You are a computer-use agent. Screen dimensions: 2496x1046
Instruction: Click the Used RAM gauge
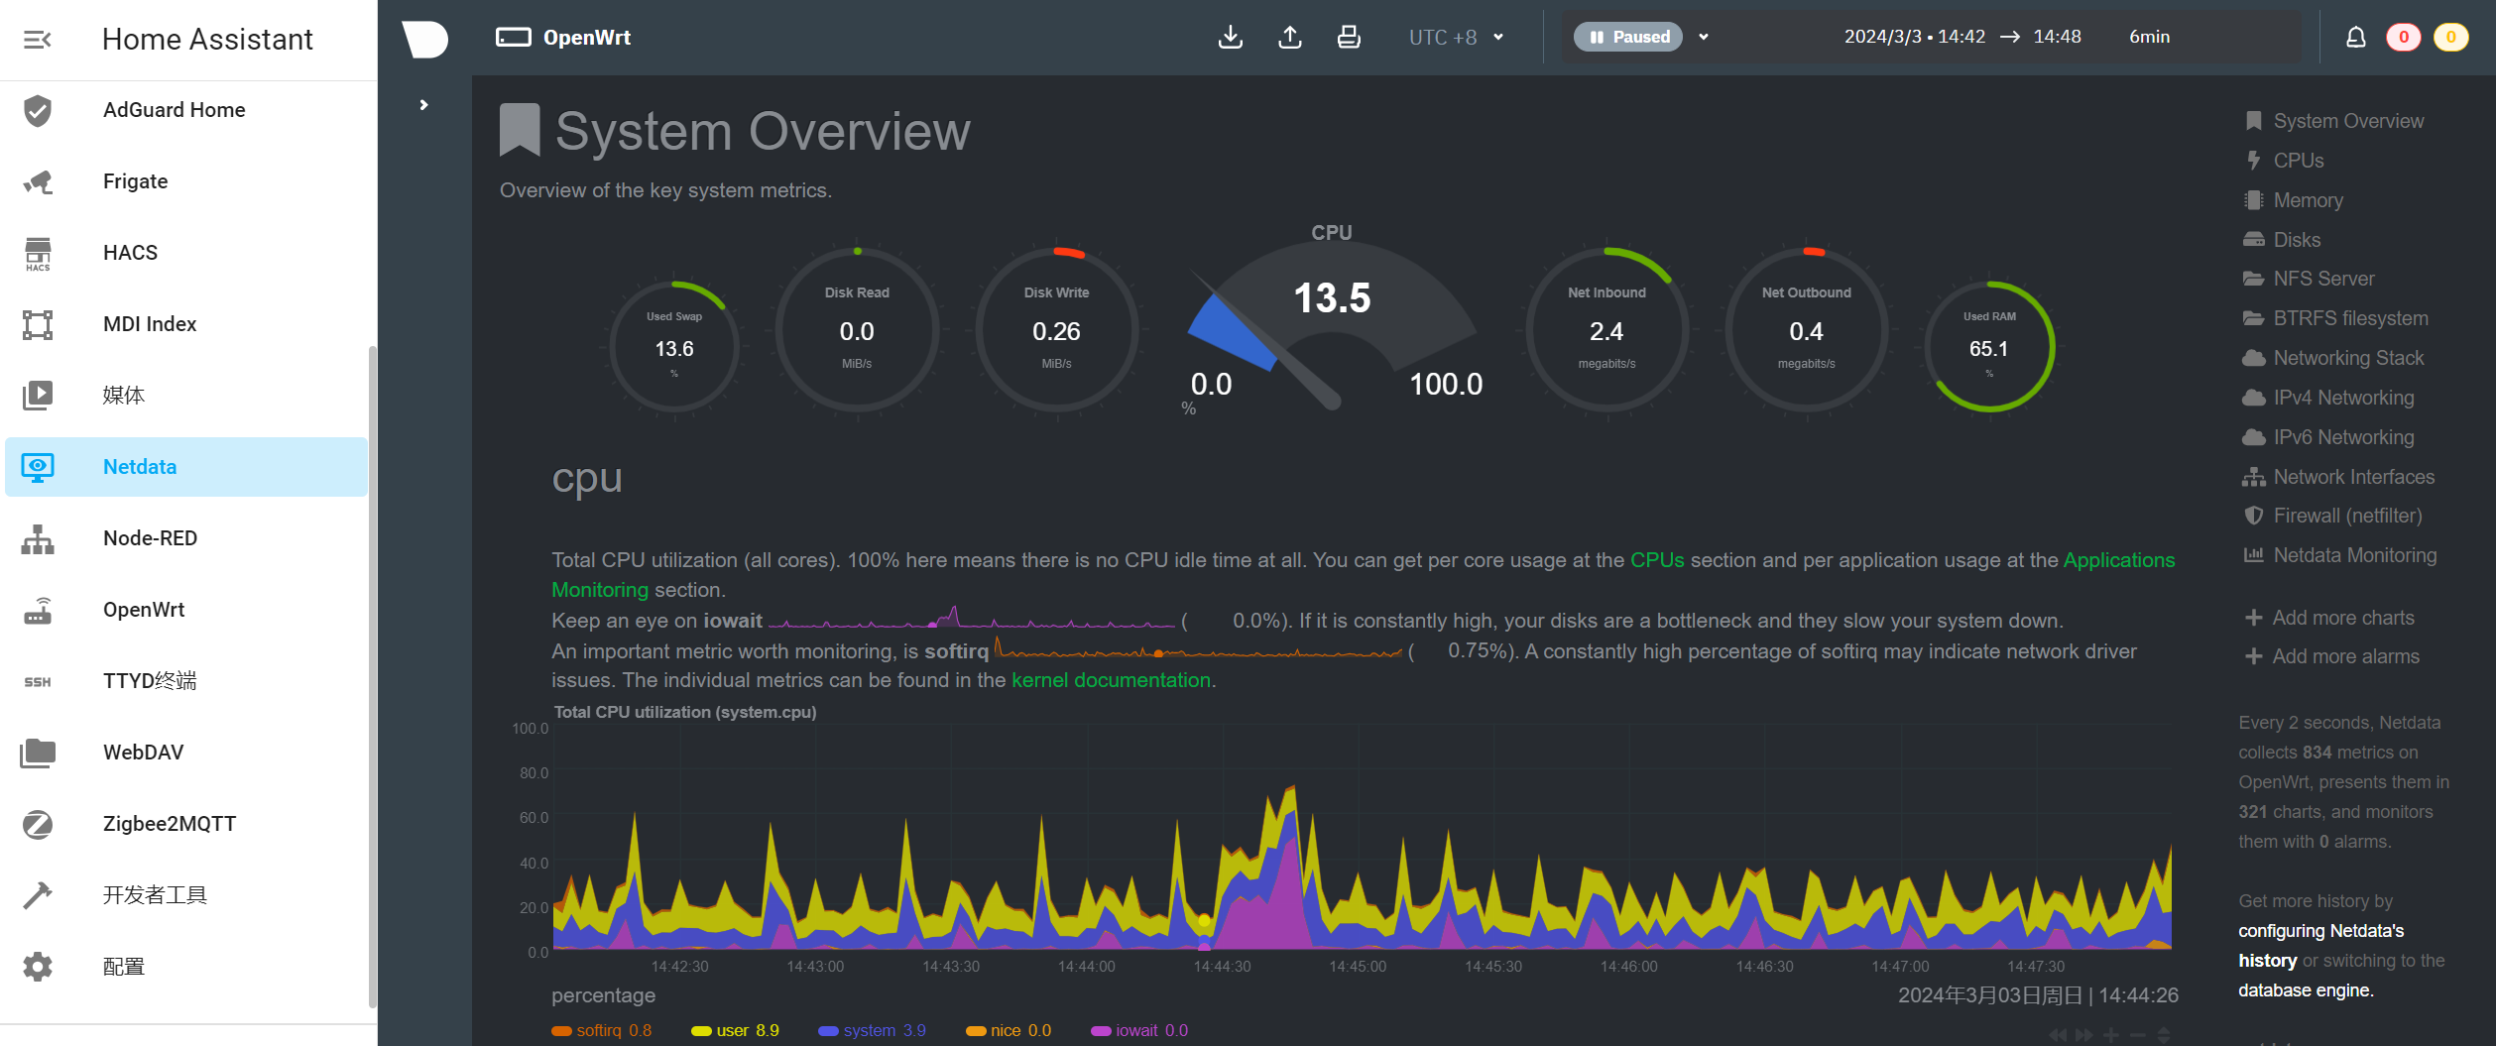click(x=1989, y=347)
